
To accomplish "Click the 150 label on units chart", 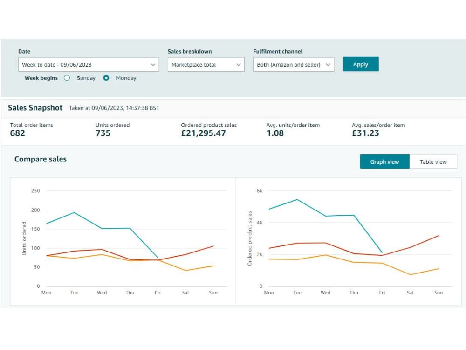I will [35, 229].
